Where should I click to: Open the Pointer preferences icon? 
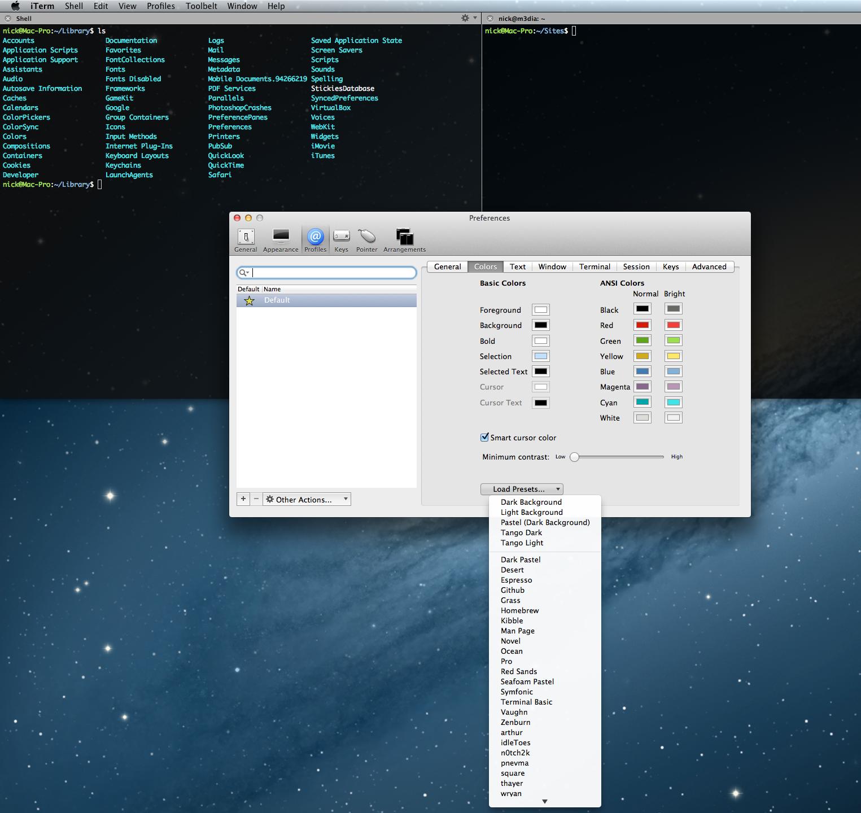tap(366, 237)
